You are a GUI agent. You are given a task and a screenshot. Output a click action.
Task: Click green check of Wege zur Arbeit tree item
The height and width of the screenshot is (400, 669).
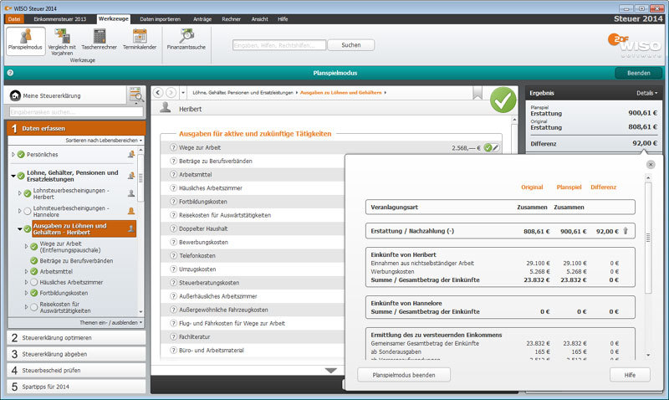point(34,247)
